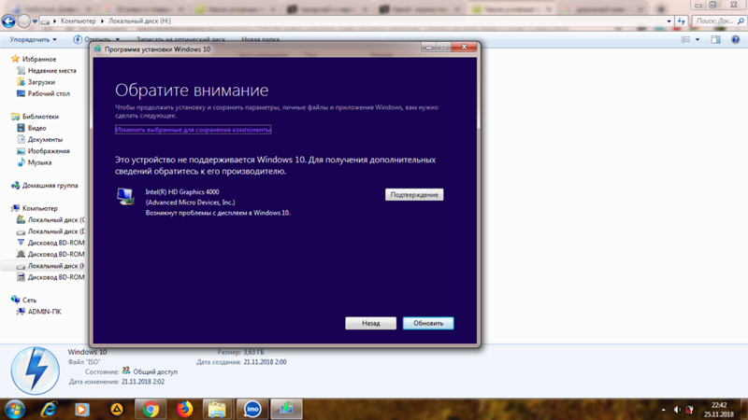Open the Видео library
This screenshot has width=748, height=420.
[x=32, y=128]
